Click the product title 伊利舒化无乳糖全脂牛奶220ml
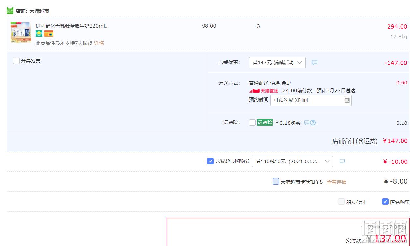The height and width of the screenshot is (246, 410). click(x=72, y=26)
